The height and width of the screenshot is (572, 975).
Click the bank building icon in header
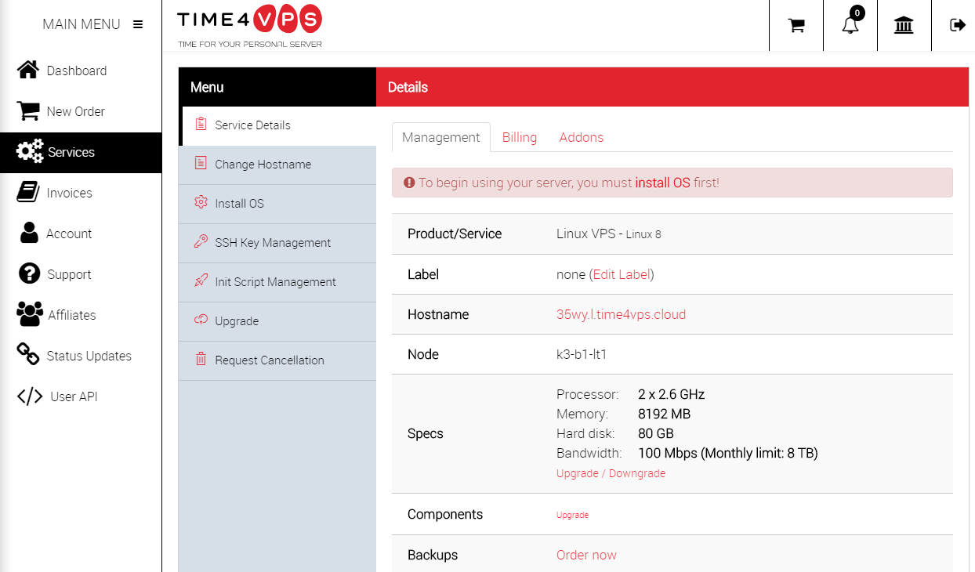point(904,26)
